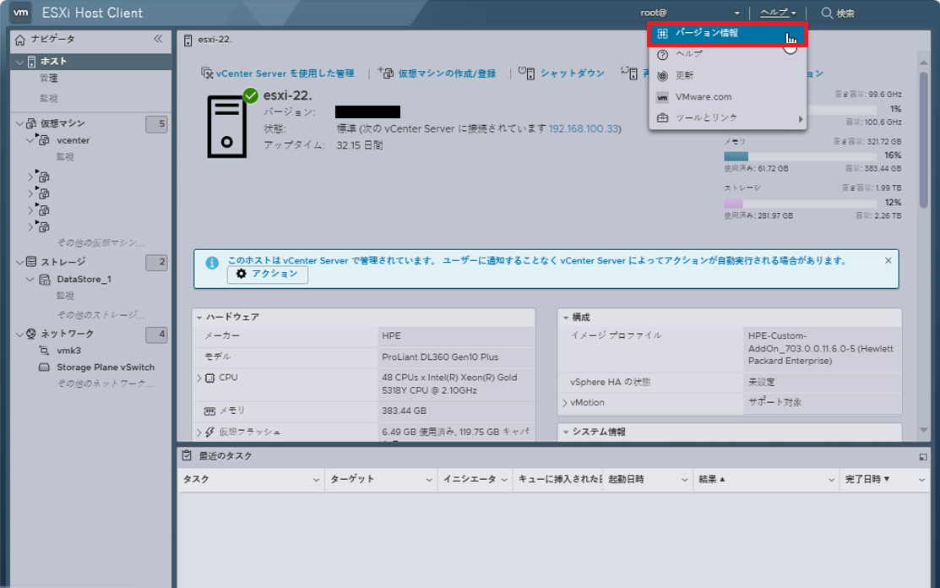Collapse the DataStore_1 node

[30, 280]
